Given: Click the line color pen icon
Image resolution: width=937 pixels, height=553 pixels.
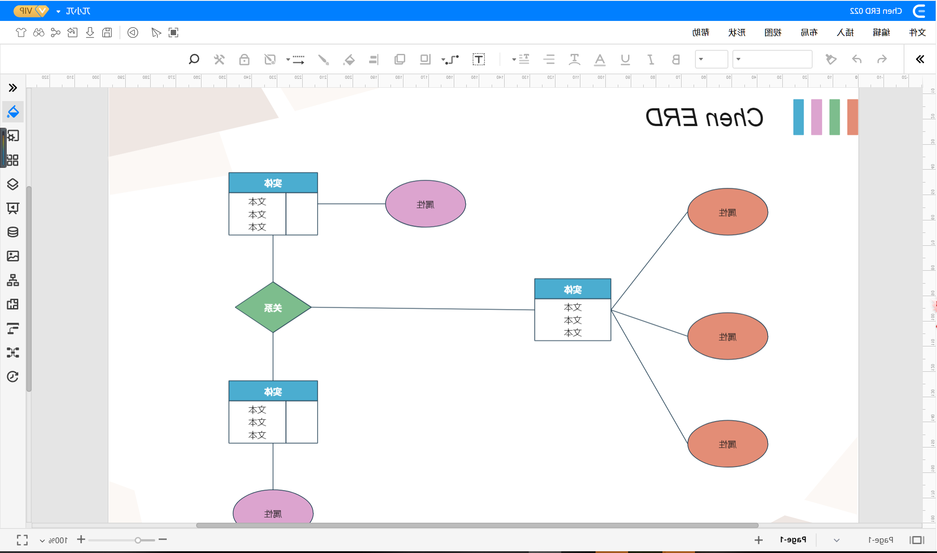Looking at the screenshot, I should coord(324,60).
